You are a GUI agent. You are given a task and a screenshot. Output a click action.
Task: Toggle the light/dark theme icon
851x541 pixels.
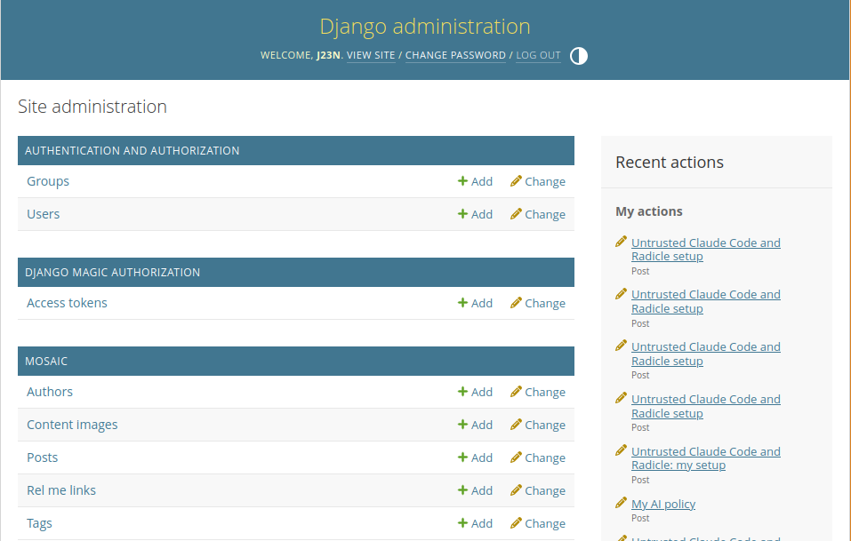tap(579, 56)
